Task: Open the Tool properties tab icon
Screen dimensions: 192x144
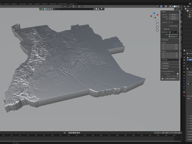Action: pos(184,54)
